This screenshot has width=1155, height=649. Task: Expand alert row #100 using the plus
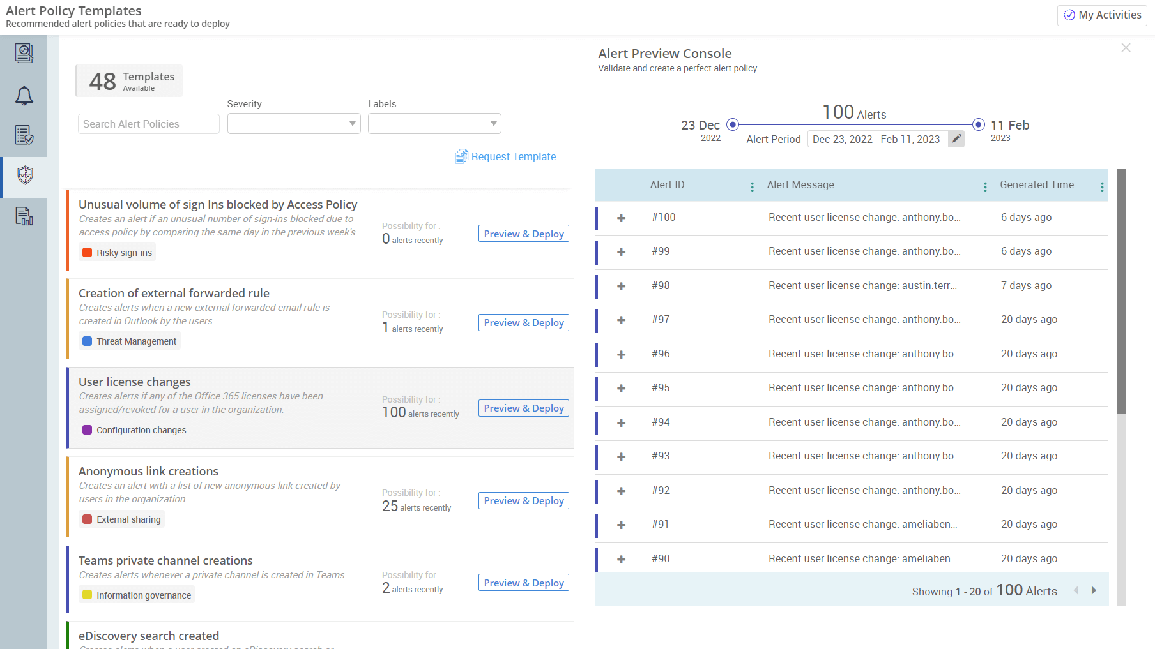tap(620, 218)
